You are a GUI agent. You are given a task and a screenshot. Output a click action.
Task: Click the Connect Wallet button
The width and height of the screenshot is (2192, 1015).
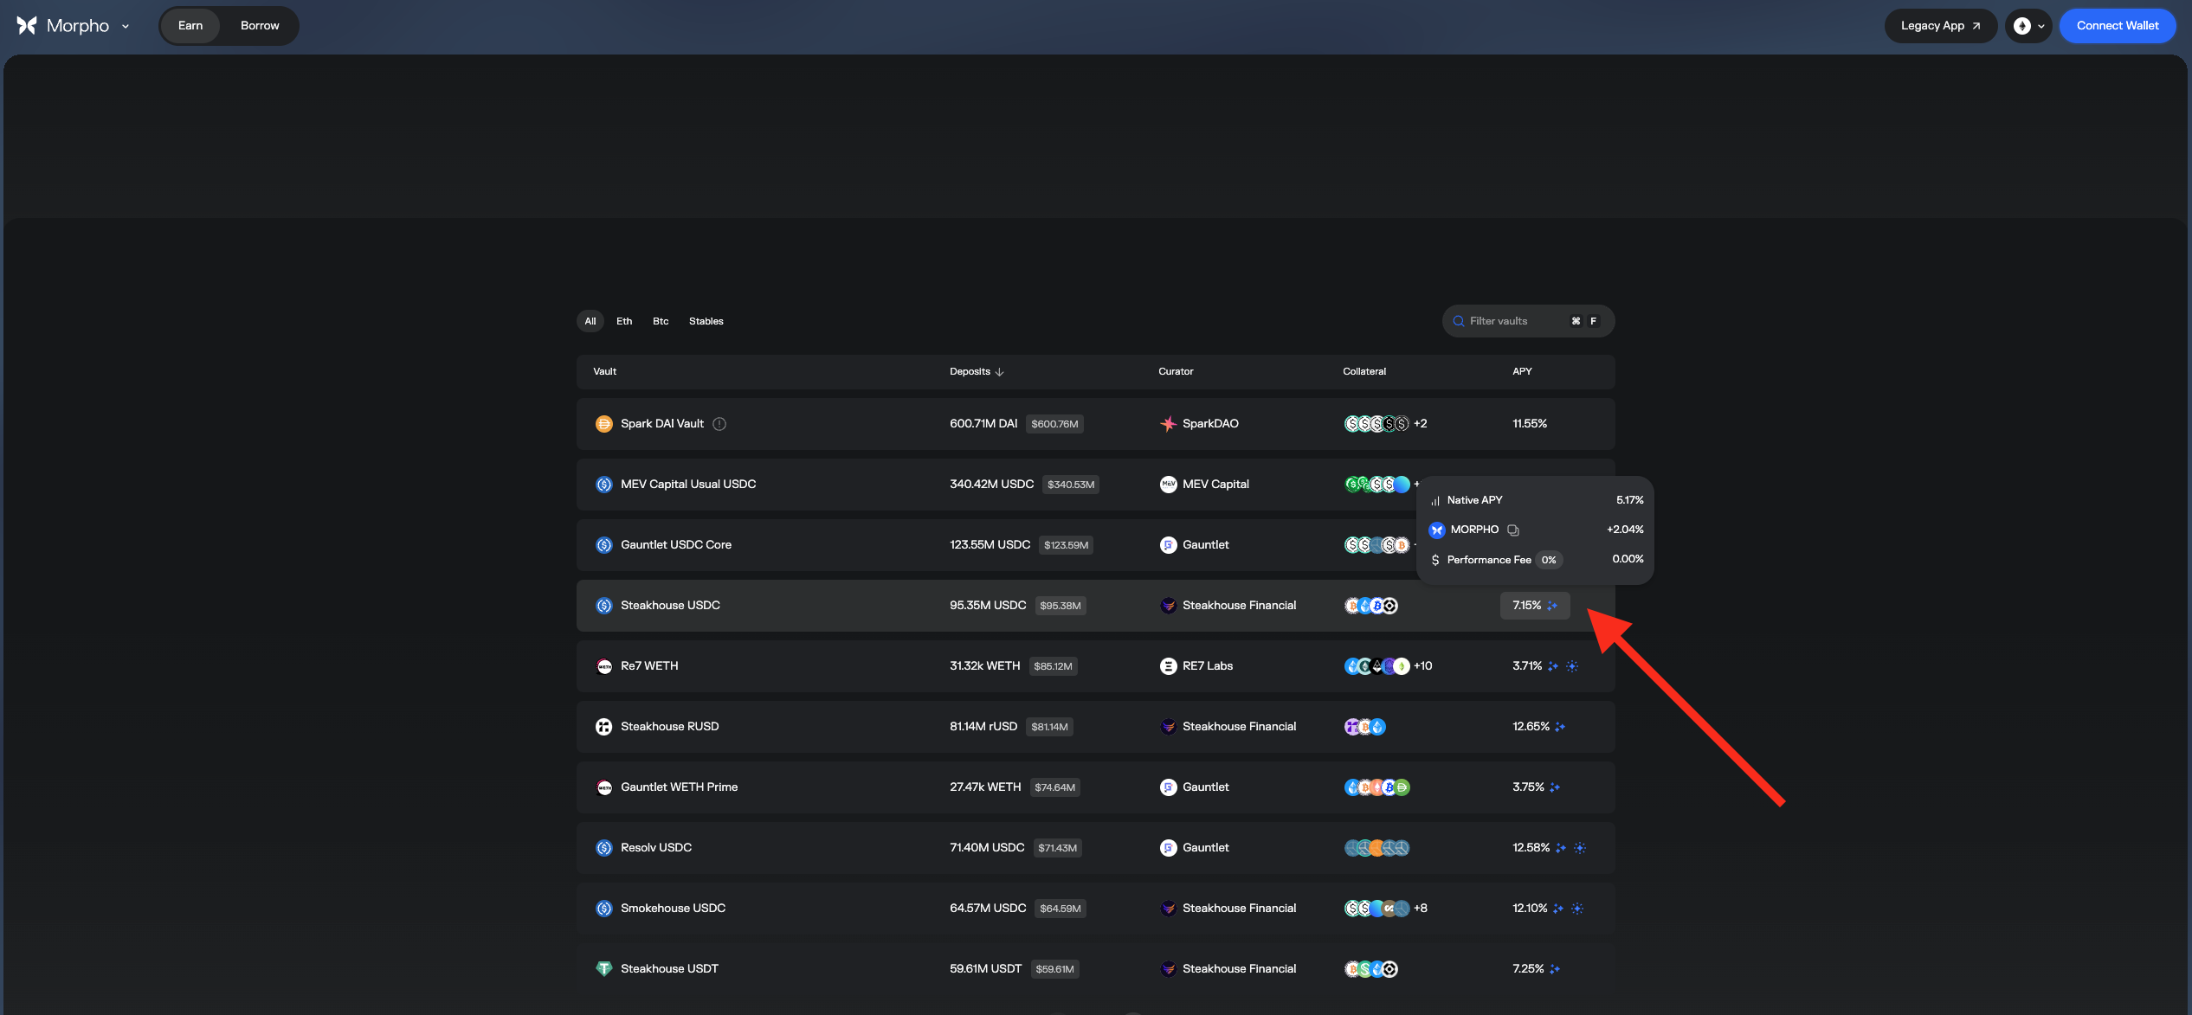click(2117, 26)
